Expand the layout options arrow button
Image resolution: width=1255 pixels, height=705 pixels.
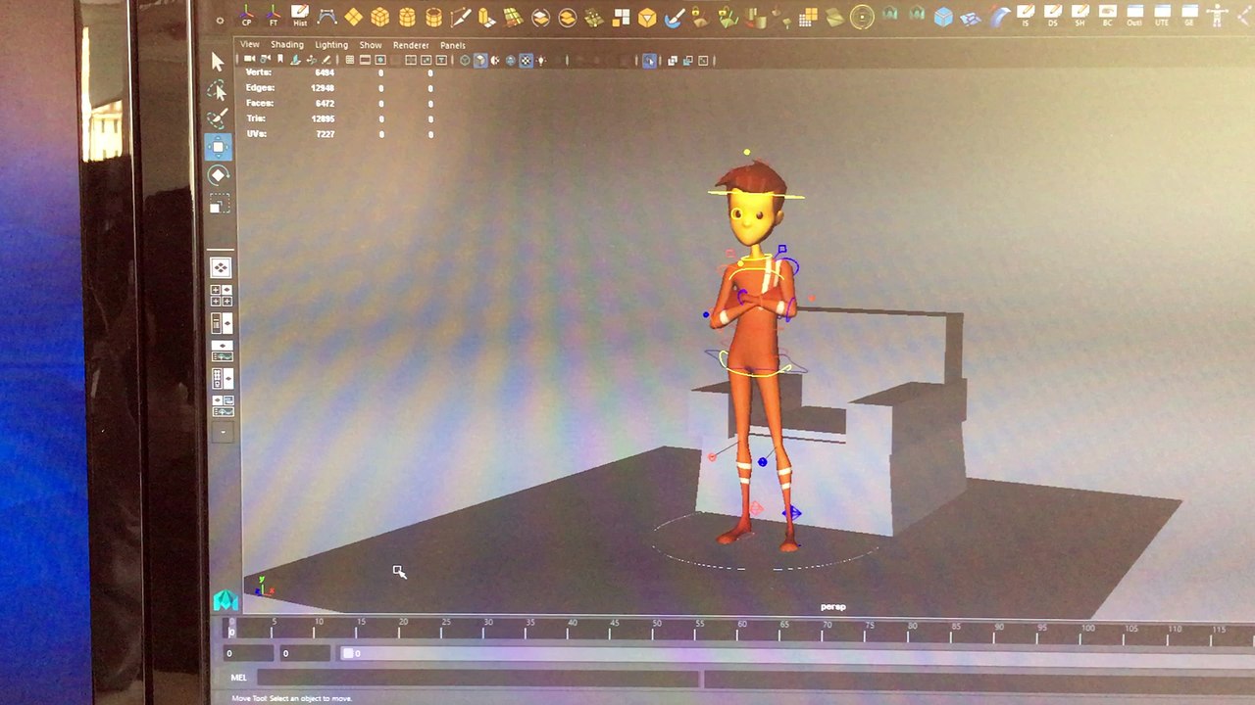point(222,432)
